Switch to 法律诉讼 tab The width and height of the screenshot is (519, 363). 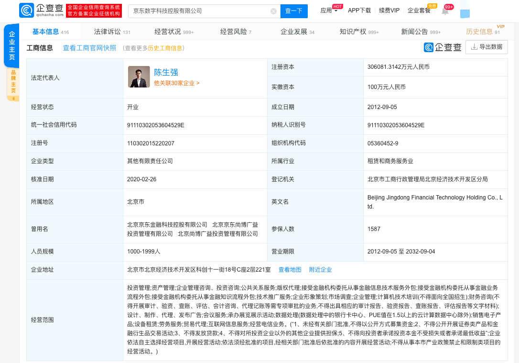tap(112, 32)
